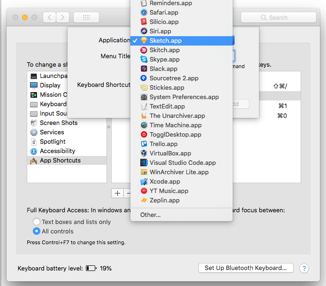Screen dimensions: 326x286
Task: Click the Accessibility category icon
Action: tap(34, 151)
